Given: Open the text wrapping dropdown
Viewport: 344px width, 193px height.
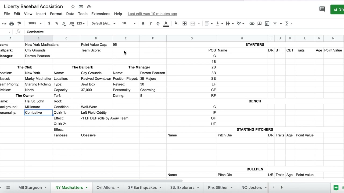Looking at the screenshot, I should point(230,24).
